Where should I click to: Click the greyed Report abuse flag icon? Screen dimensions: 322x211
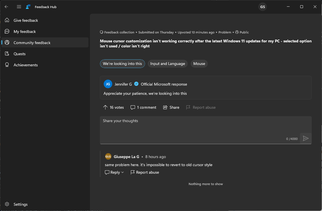pyautogui.click(x=188, y=107)
